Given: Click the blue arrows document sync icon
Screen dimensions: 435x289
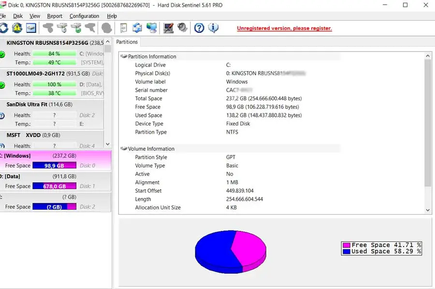Looking at the screenshot, I should coord(137,28).
